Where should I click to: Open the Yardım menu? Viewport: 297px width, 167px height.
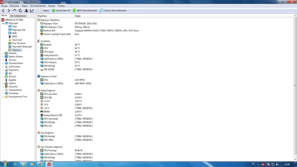point(61,6)
